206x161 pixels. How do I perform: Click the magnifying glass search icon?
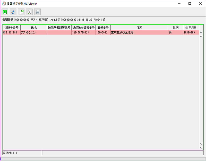[29, 12]
